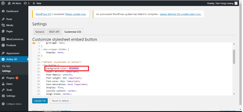Switch to the General tab

click(x=40, y=32)
